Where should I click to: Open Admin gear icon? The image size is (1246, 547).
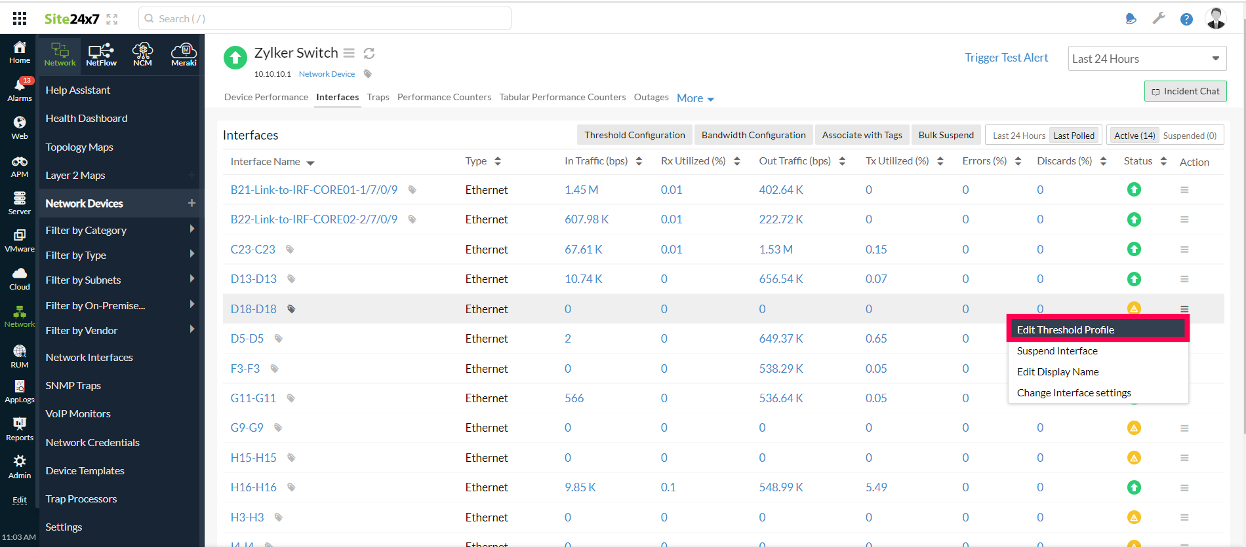(20, 467)
